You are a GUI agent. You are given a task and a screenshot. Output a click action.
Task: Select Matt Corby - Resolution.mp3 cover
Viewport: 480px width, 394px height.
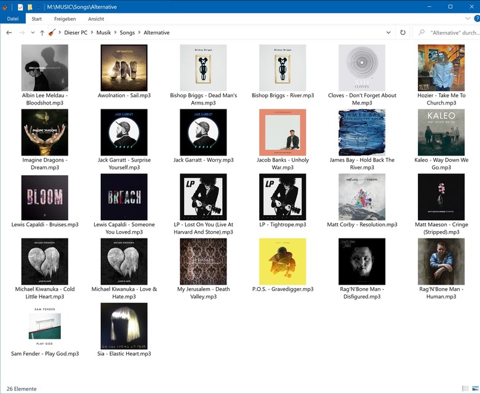point(362,197)
